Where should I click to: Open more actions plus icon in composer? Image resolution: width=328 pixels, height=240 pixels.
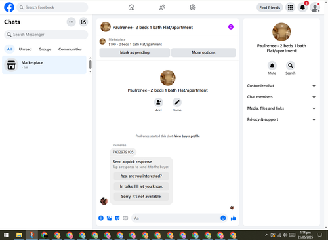(x=101, y=218)
